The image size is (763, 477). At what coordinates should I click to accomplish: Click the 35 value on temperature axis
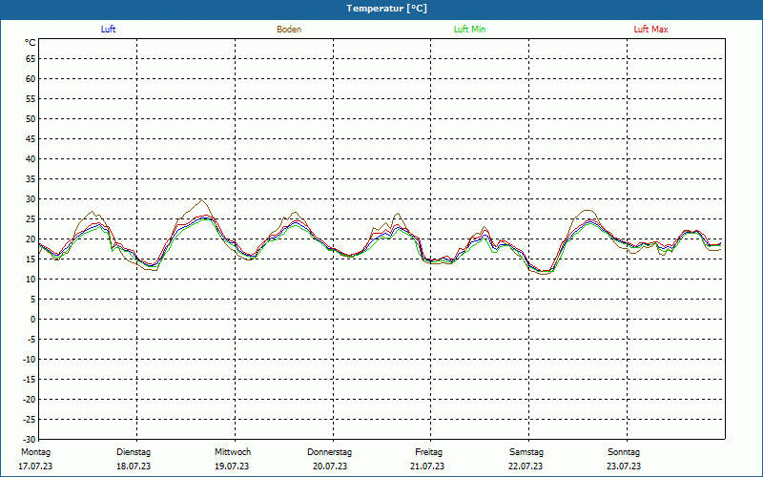tap(31, 179)
